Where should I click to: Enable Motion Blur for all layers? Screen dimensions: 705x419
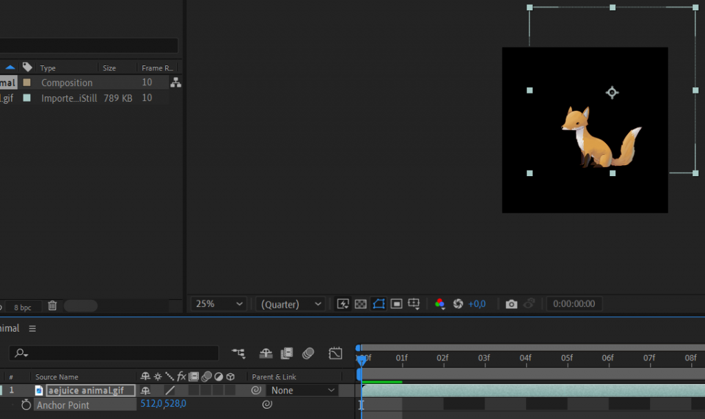click(308, 353)
